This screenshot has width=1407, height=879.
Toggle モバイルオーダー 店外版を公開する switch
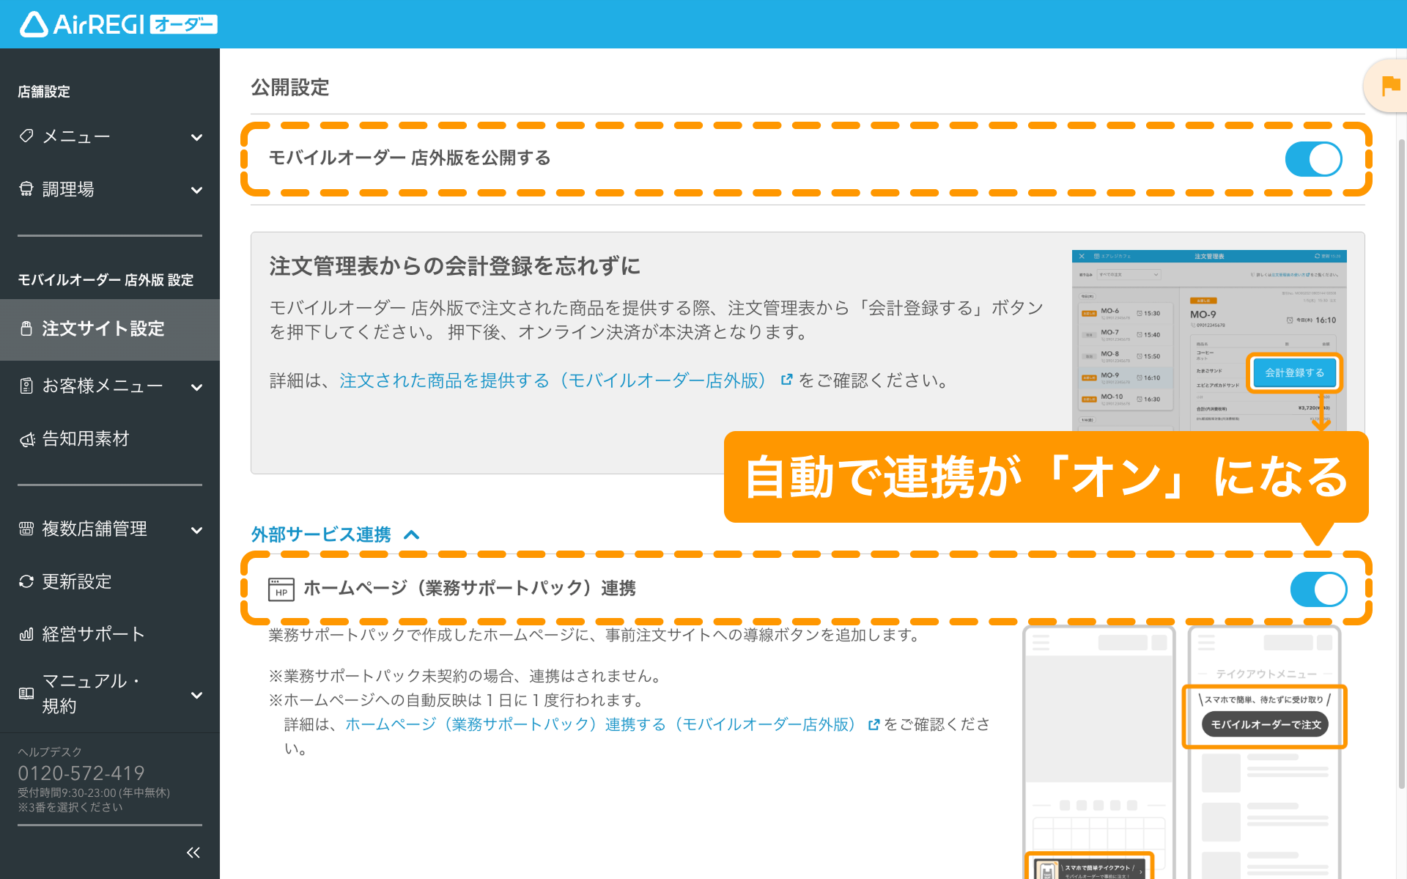click(x=1313, y=158)
